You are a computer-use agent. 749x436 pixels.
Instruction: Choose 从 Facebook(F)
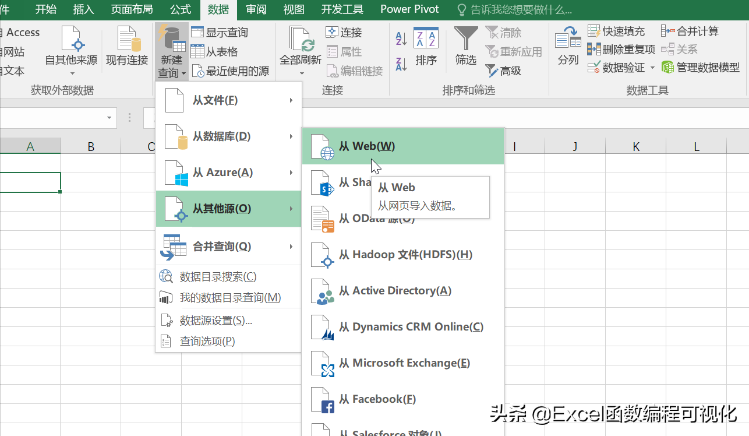point(403,399)
